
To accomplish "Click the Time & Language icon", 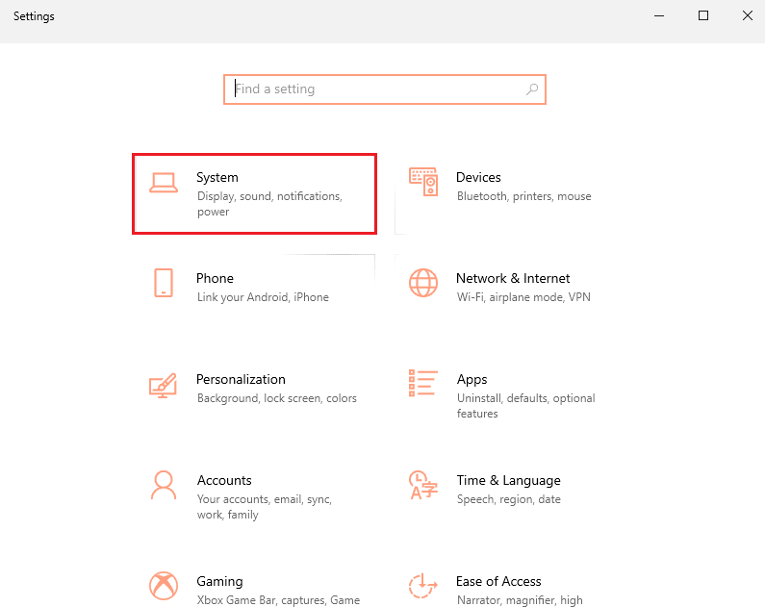I will 423,485.
